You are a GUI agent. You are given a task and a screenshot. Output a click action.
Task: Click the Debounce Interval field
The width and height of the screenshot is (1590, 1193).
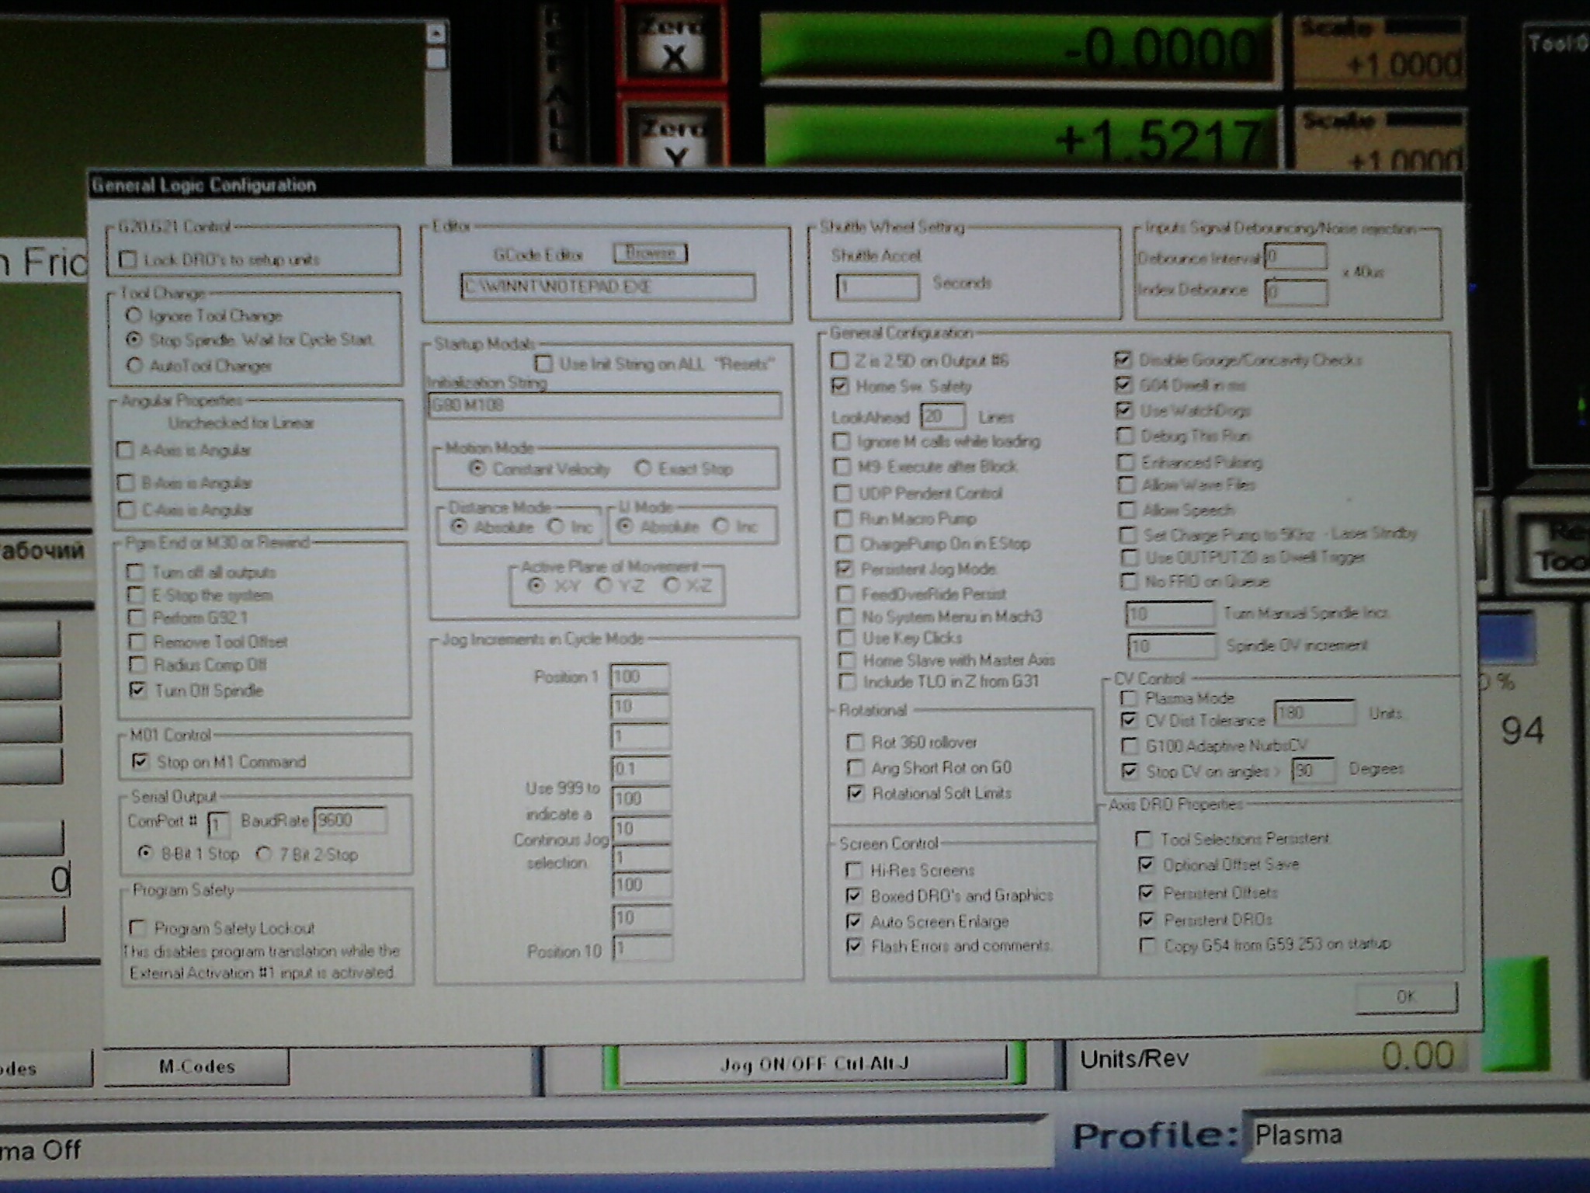point(1295,256)
